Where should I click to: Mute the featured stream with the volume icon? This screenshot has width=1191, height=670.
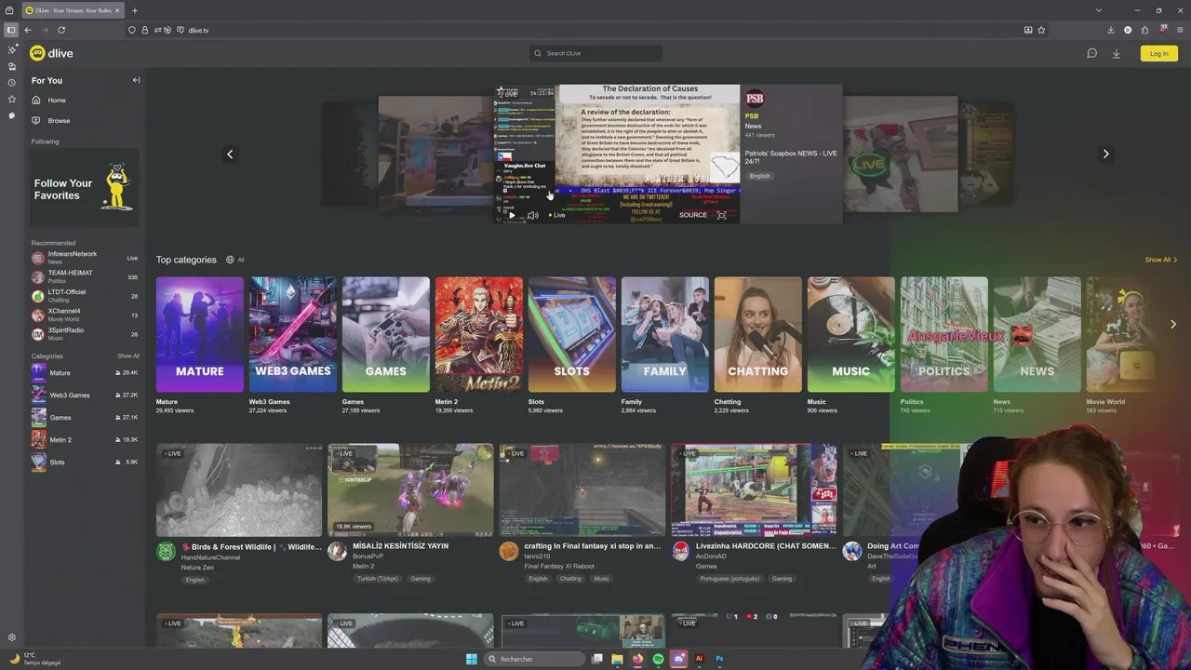coord(532,215)
